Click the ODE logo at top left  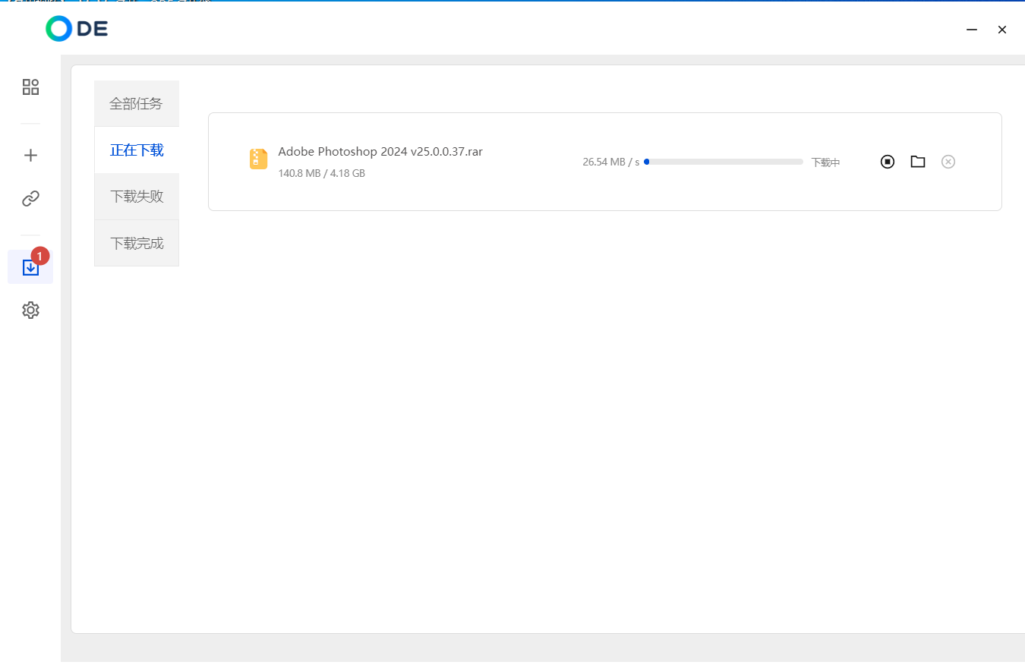(77, 29)
